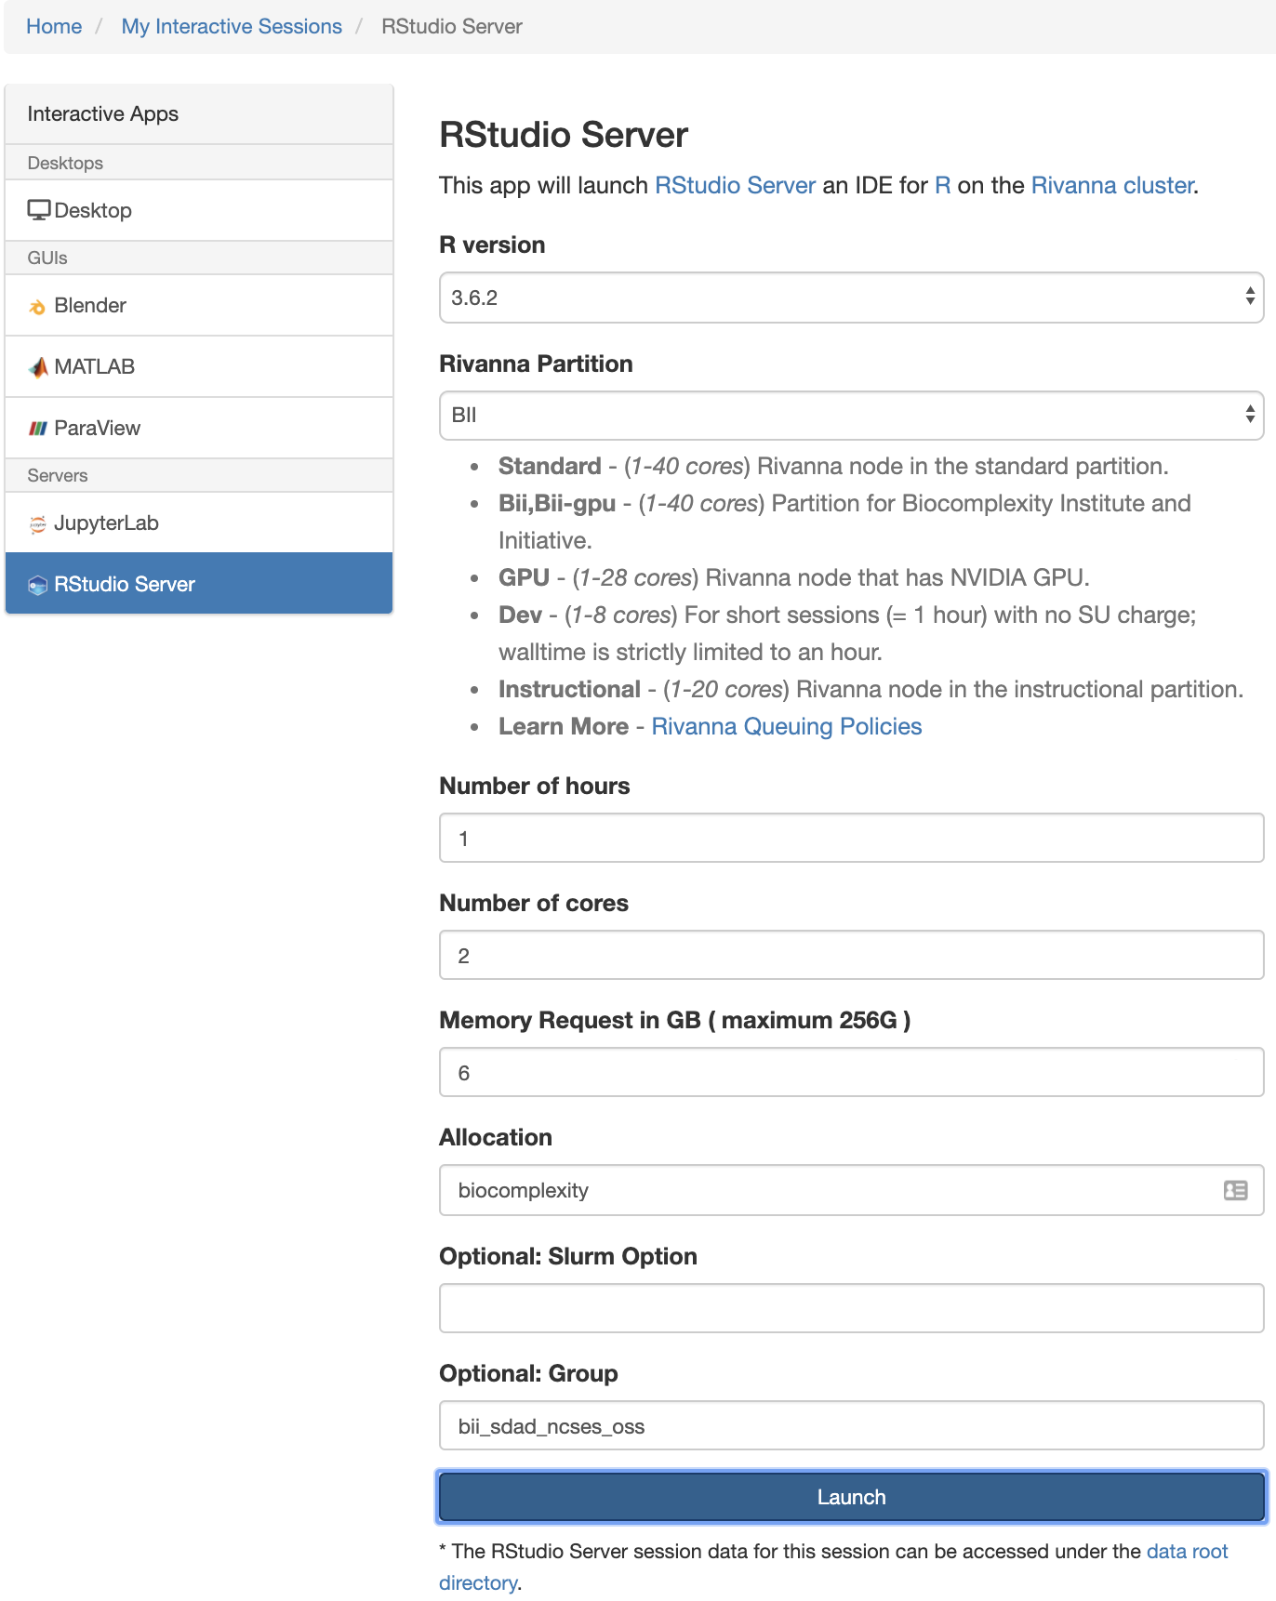Screen dimensions: 1276x1601
Task: Click the Allocation label
Action: pos(496,1137)
